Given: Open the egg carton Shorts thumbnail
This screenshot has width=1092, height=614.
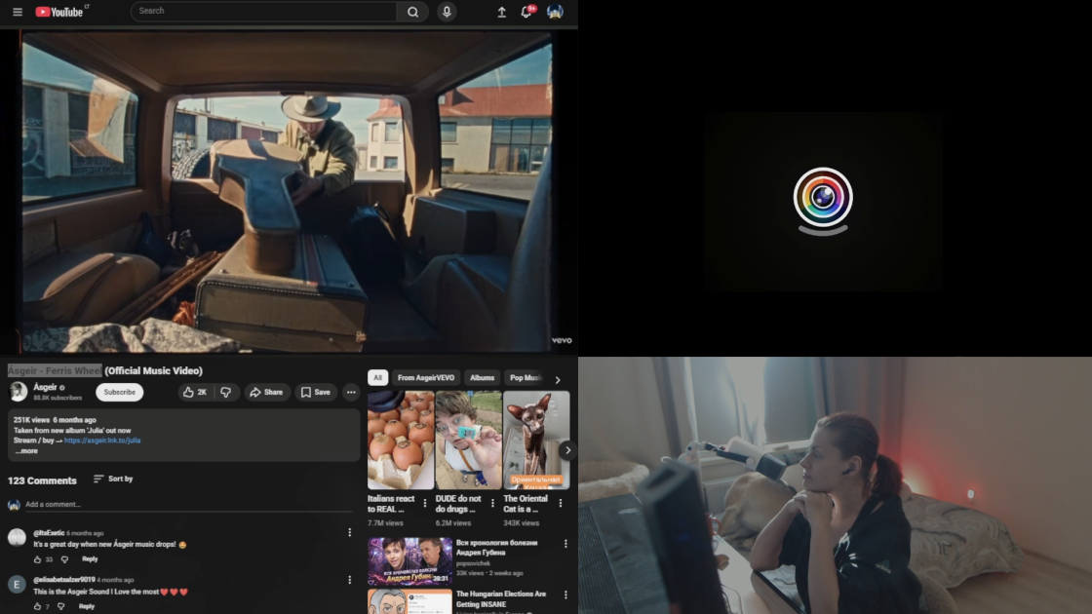Looking at the screenshot, I should tap(401, 440).
